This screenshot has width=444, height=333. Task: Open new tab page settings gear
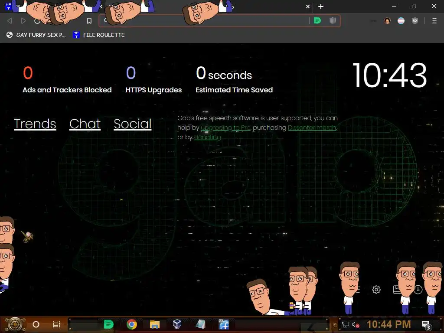(376, 289)
